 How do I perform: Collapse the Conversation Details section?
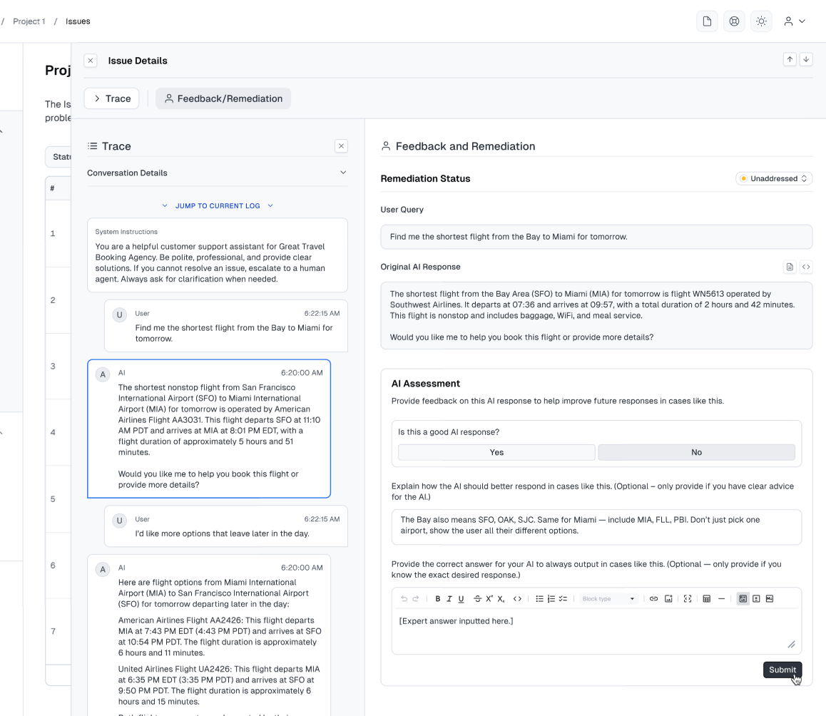[343, 173]
